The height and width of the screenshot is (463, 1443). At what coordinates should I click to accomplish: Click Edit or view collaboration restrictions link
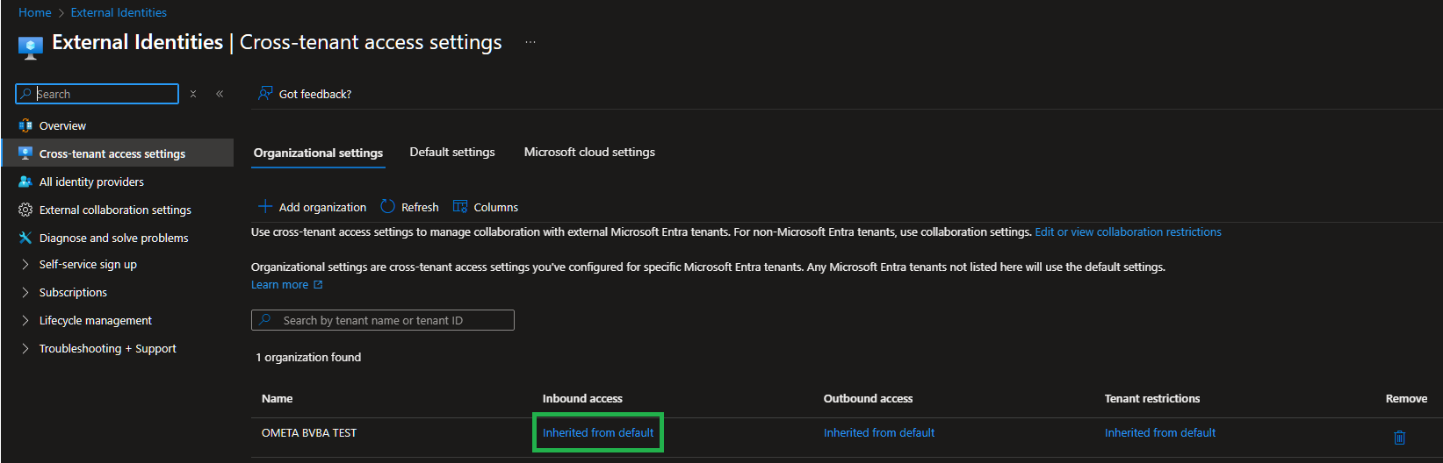[1128, 231]
